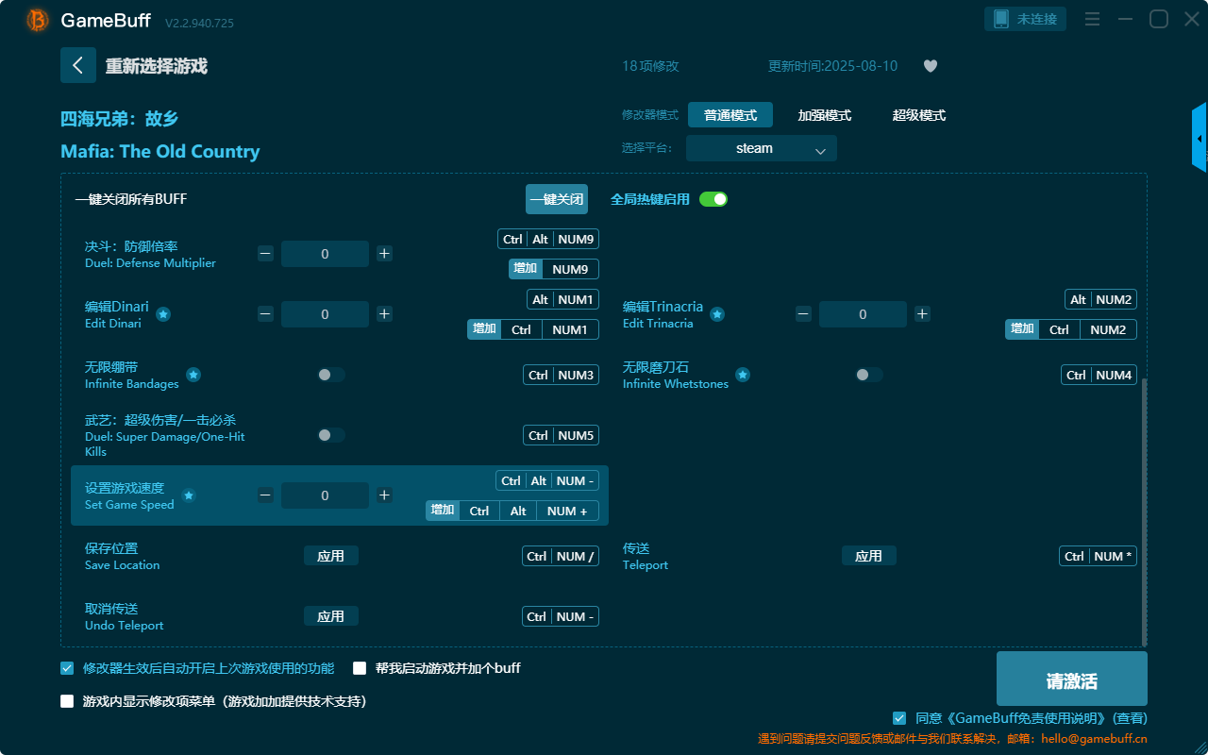Screen dimensions: 1208x755
Task: Click the Set Game Speed value field
Action: pos(325,495)
